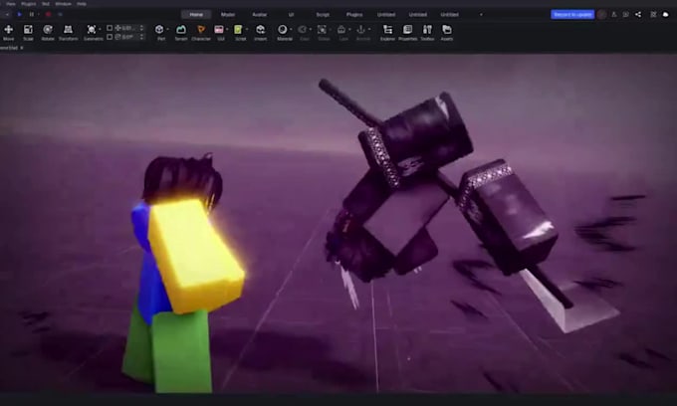This screenshot has width=677, height=406.
Task: Click the Group tool icon
Action: click(x=322, y=29)
